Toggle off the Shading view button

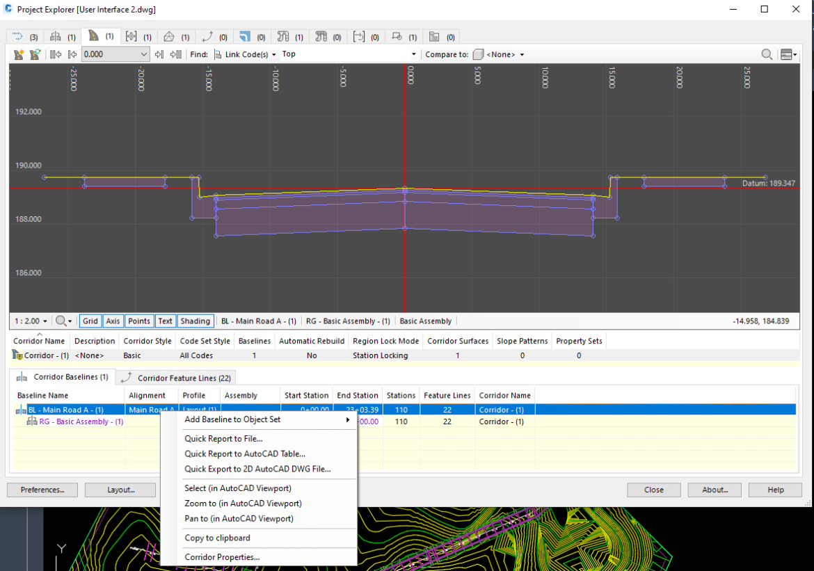click(x=195, y=321)
